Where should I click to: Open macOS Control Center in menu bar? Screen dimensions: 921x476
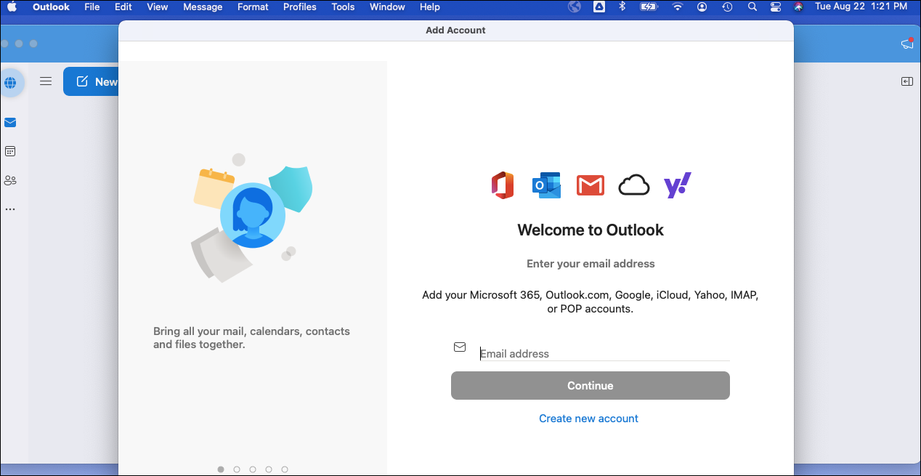(775, 7)
